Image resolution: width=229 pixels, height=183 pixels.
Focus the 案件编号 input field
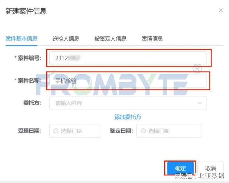point(128,58)
